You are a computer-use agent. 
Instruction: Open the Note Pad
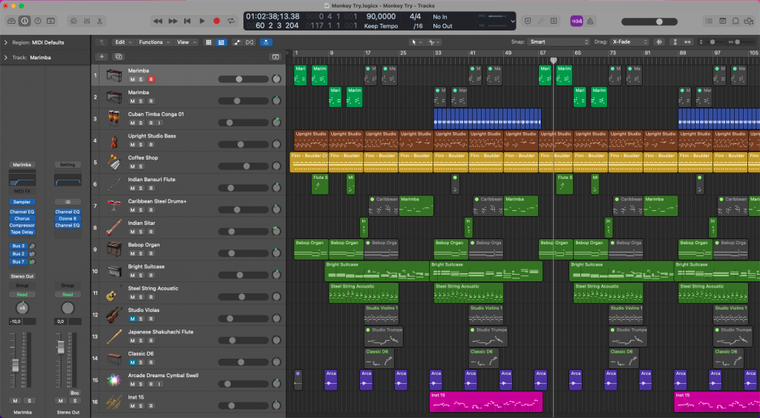coord(723,21)
